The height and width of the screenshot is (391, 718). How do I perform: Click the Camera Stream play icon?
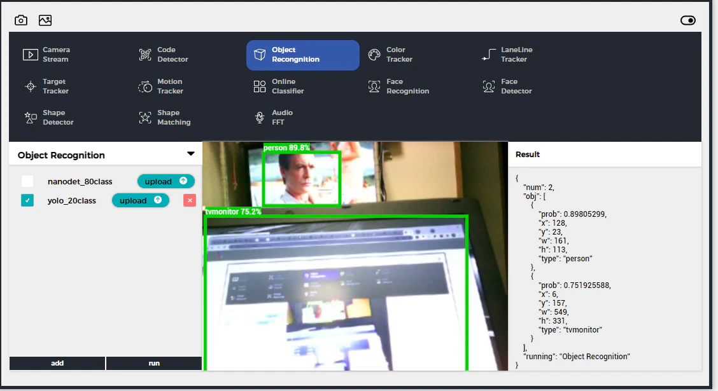(x=30, y=55)
